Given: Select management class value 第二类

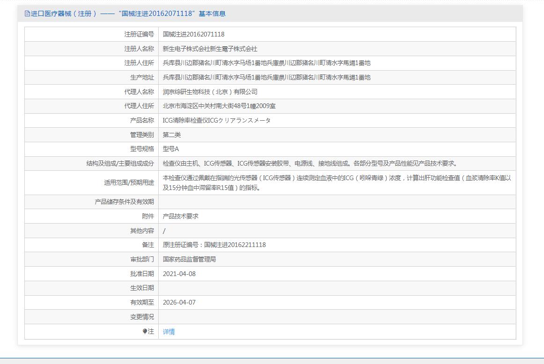Looking at the screenshot, I should point(172,135).
